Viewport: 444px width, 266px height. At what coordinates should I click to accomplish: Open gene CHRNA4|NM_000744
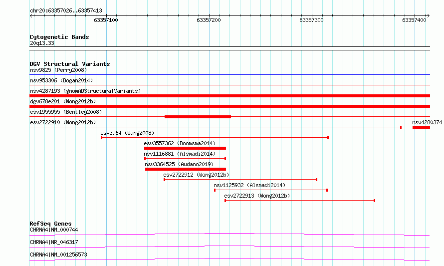click(54, 230)
